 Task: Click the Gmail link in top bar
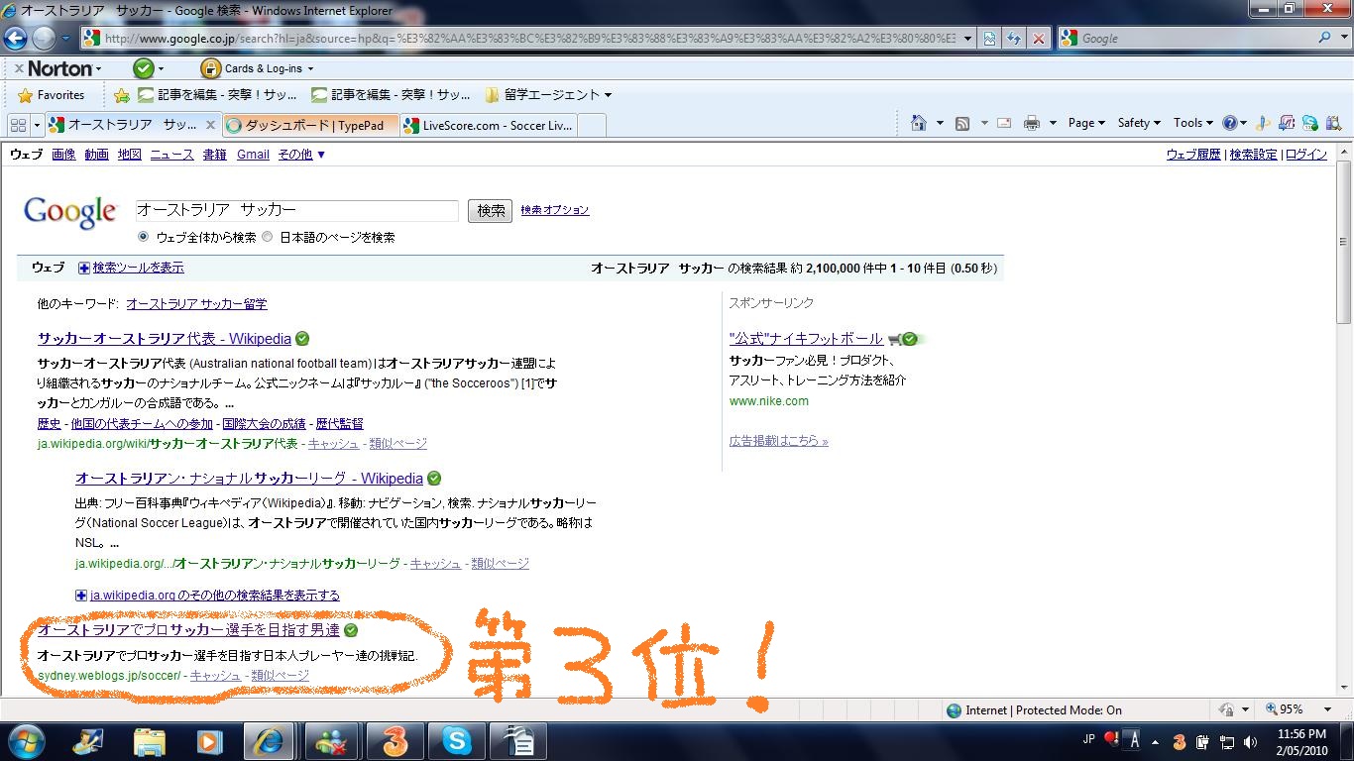[x=253, y=155]
